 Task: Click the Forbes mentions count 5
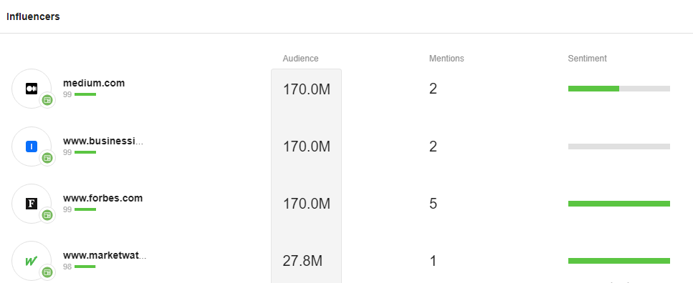coord(433,204)
